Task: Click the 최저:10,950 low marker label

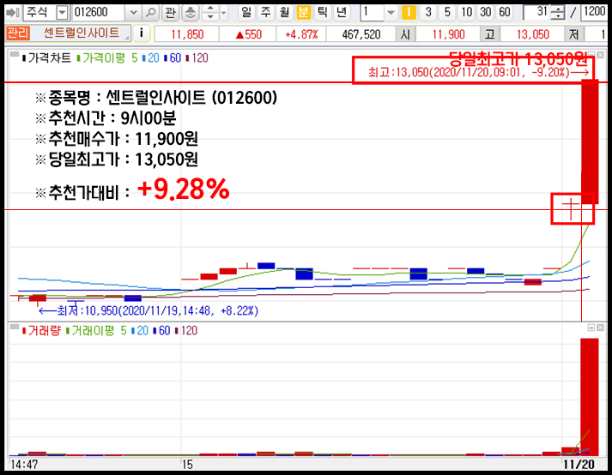Action: [148, 311]
